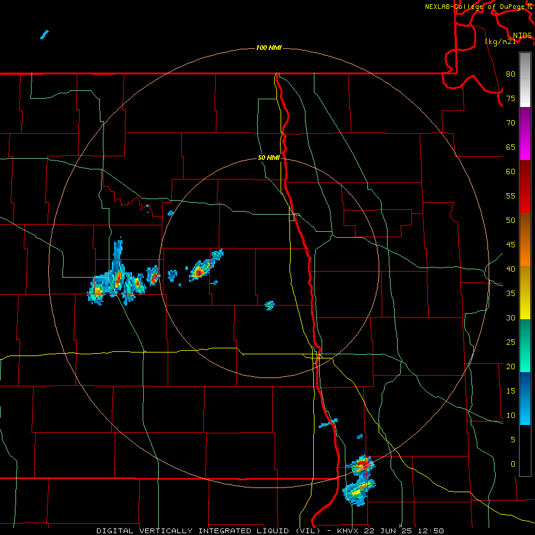Click the blue segment of the color bar
The image size is (535, 535).
[x=525, y=398]
